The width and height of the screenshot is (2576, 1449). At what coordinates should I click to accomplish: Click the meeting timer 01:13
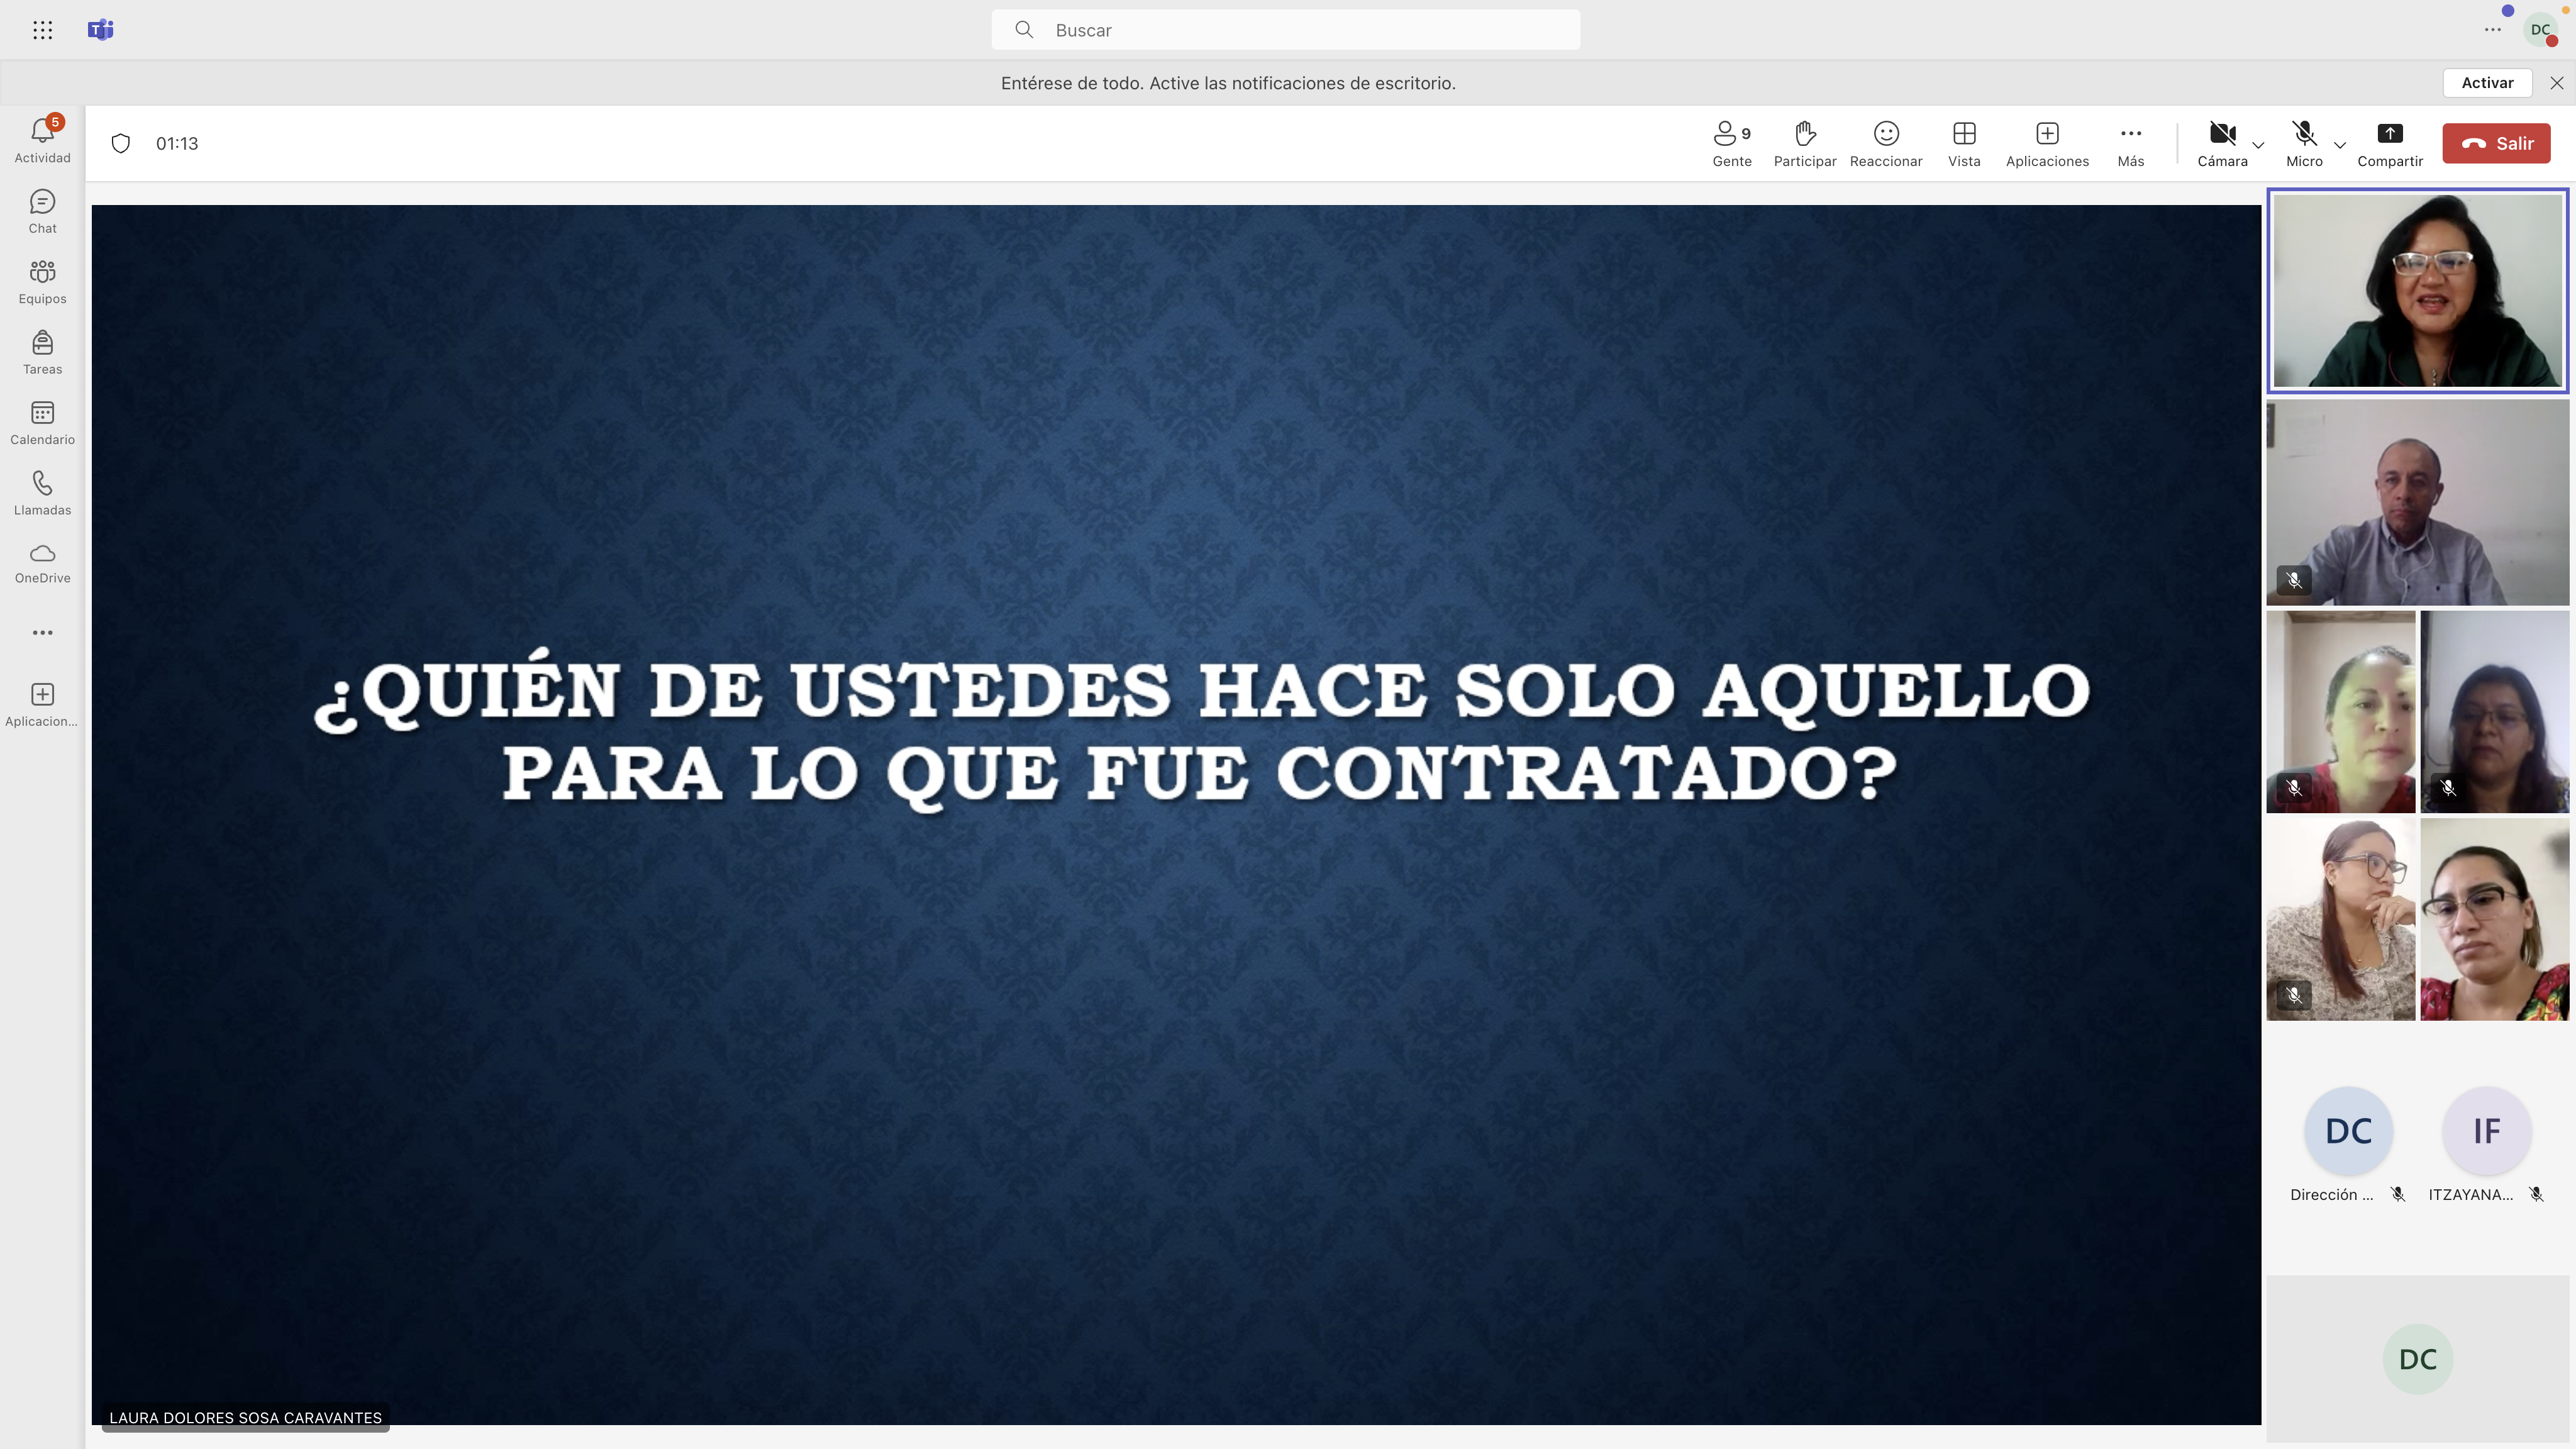tap(177, 143)
